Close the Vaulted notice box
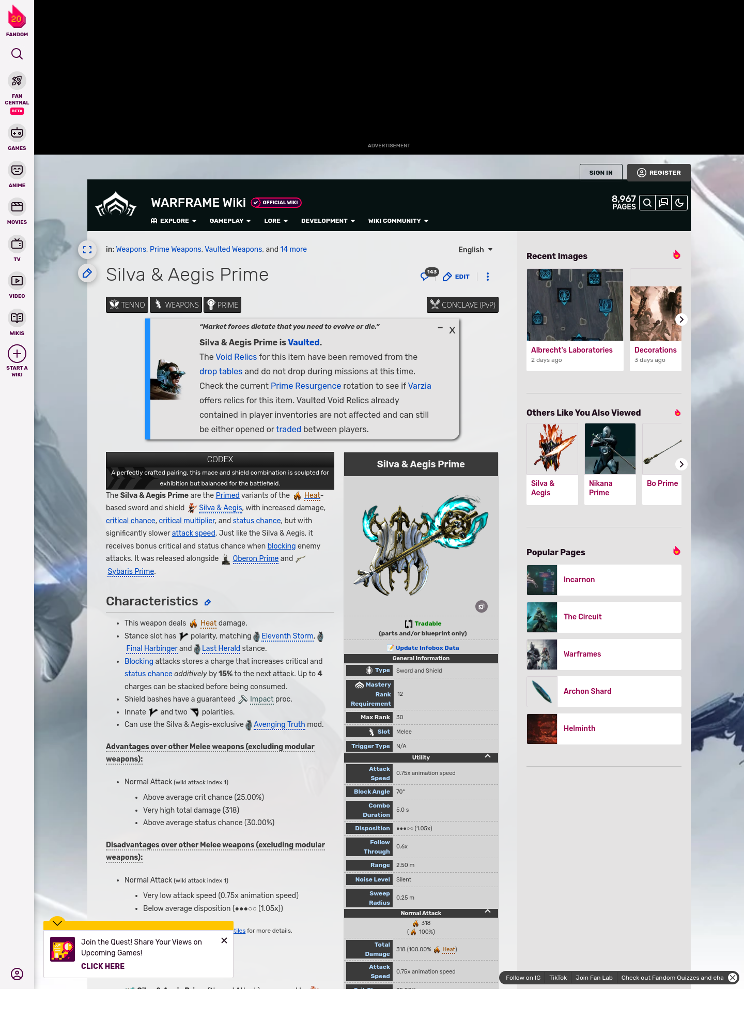The height and width of the screenshot is (1034, 744). pyautogui.click(x=452, y=330)
